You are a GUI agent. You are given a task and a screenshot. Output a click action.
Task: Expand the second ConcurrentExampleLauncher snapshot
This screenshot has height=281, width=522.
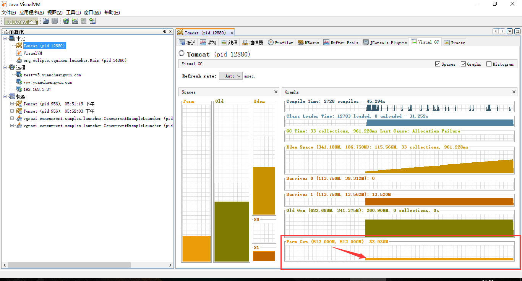tap(12, 126)
